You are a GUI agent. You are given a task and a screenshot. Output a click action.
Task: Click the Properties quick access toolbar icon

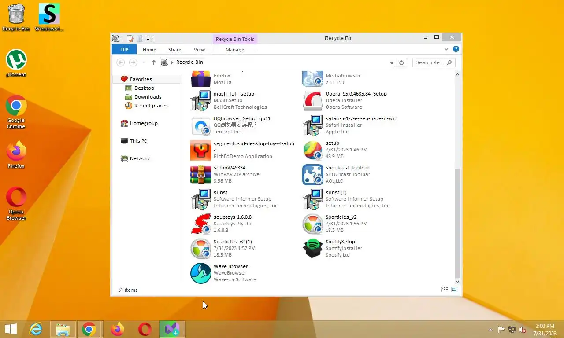(130, 39)
